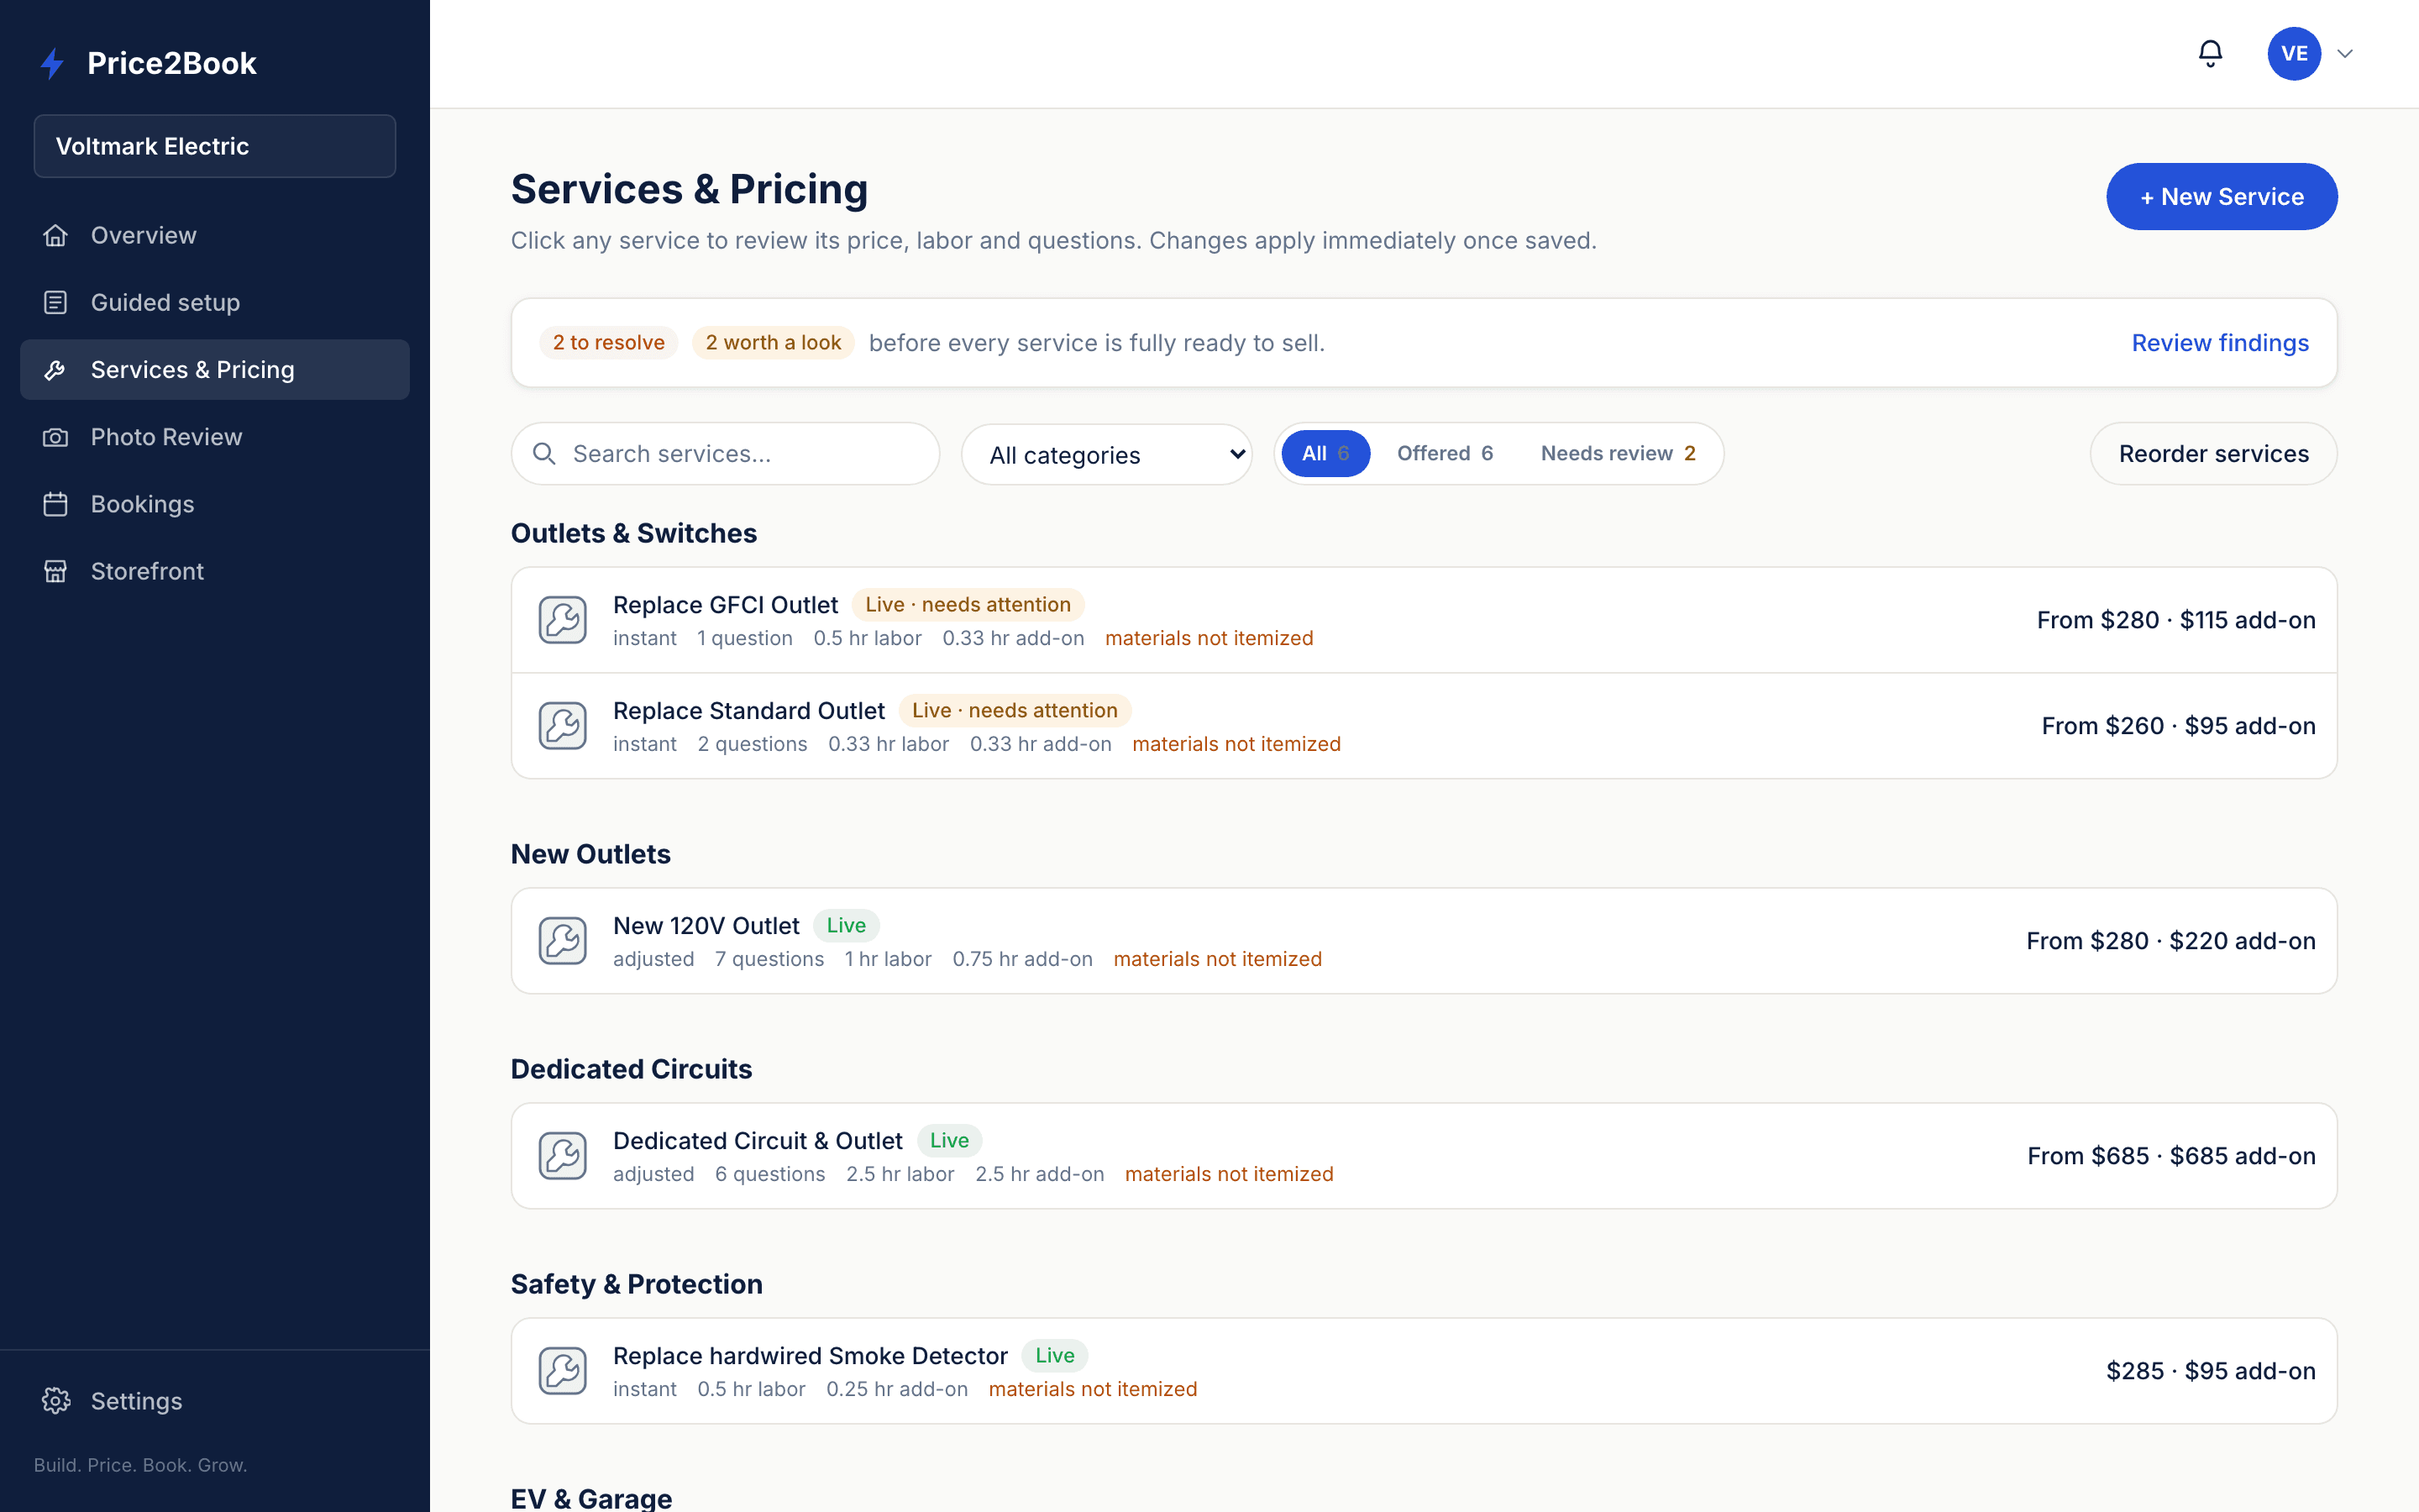Go to Overview in the sidebar
2419x1512 pixels.
pos(215,235)
